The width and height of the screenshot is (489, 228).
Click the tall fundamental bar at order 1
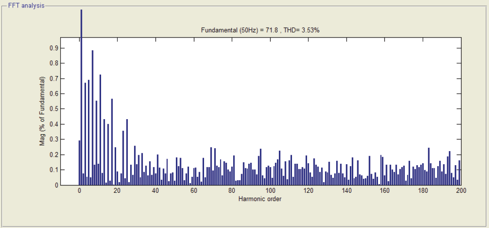pos(81,97)
